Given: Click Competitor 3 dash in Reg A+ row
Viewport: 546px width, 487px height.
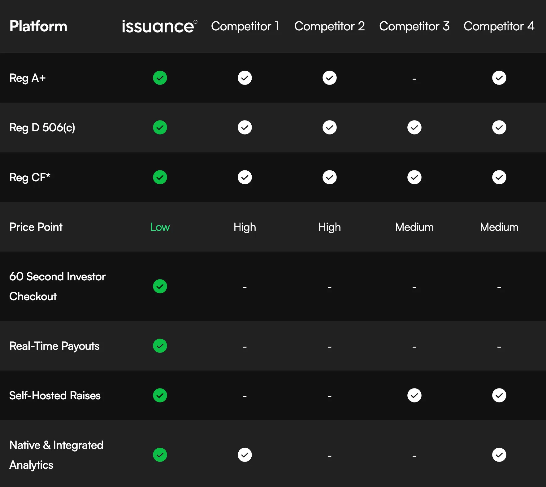Looking at the screenshot, I should 414,79.
